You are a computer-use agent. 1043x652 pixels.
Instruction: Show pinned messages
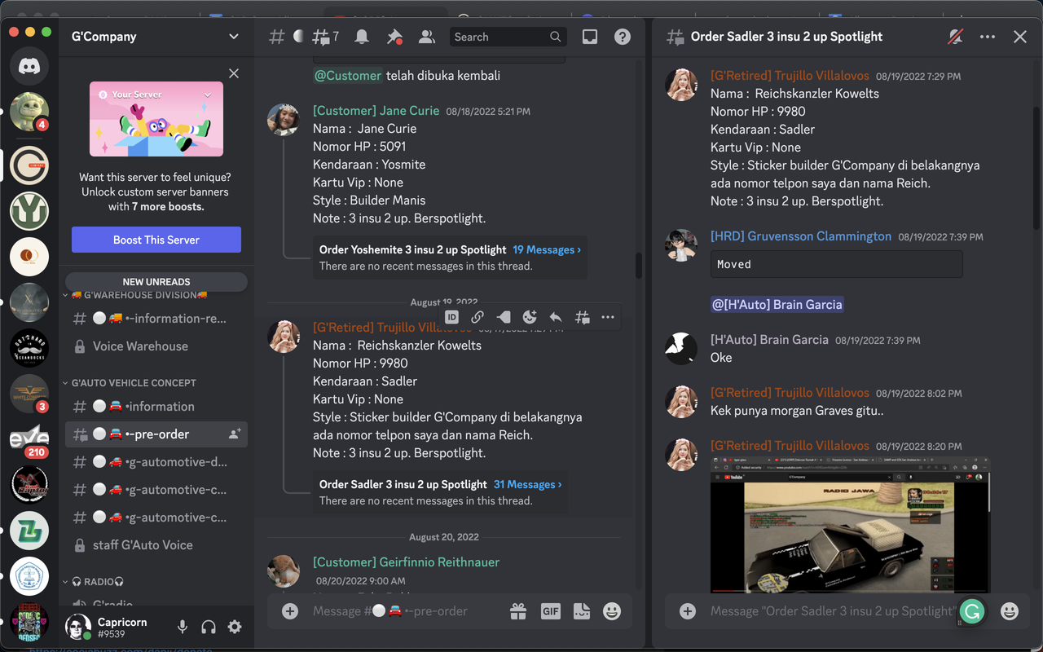tap(394, 37)
